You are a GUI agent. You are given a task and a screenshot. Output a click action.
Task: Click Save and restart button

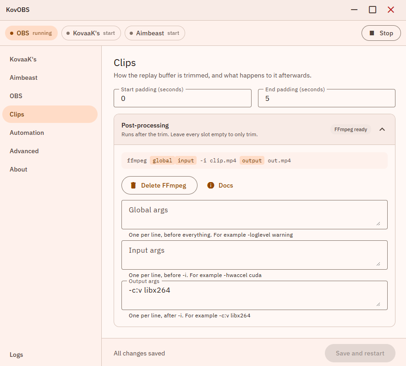click(x=360, y=353)
